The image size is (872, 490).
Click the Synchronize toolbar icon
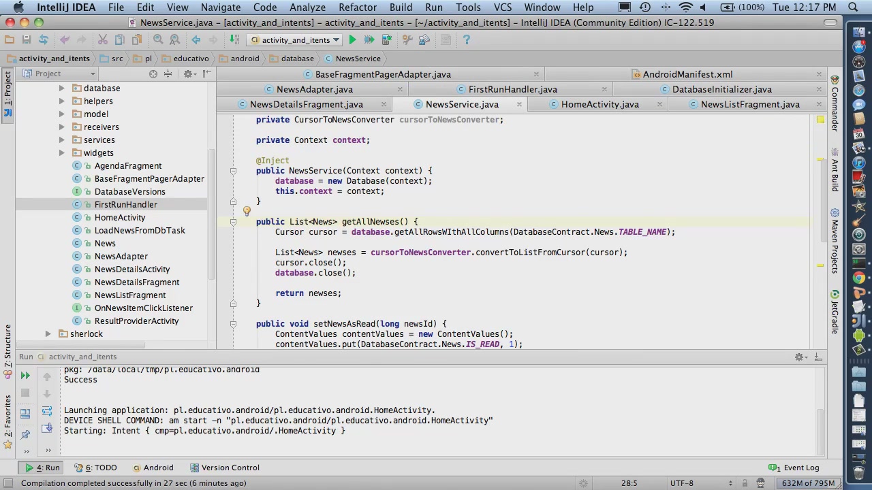click(43, 40)
